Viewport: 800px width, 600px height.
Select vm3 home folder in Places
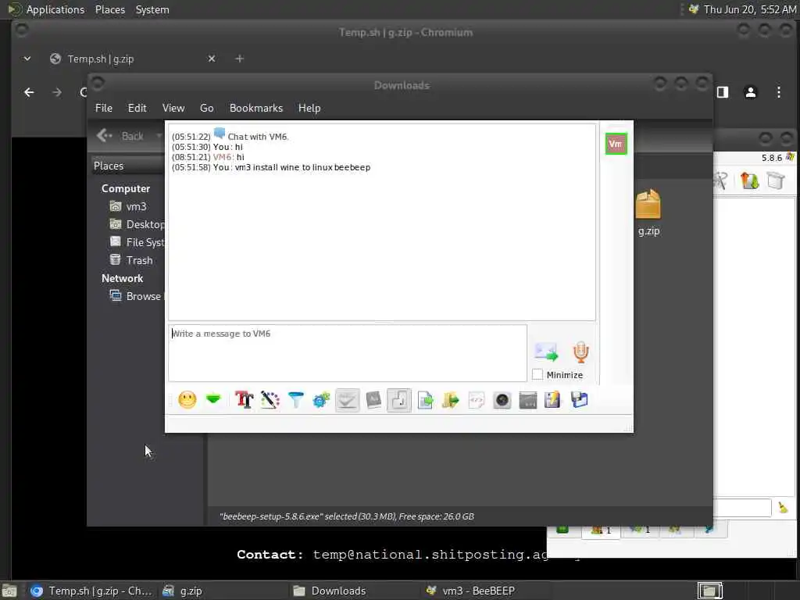pyautogui.click(x=129, y=206)
